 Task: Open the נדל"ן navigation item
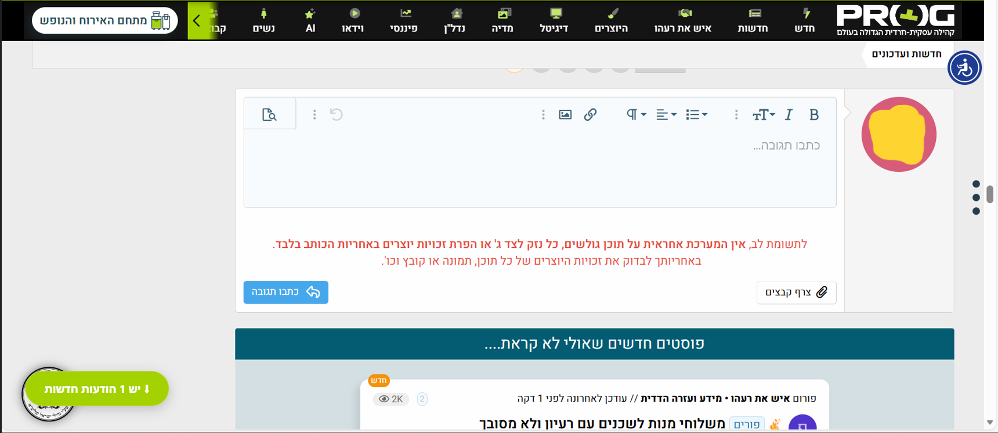(455, 20)
